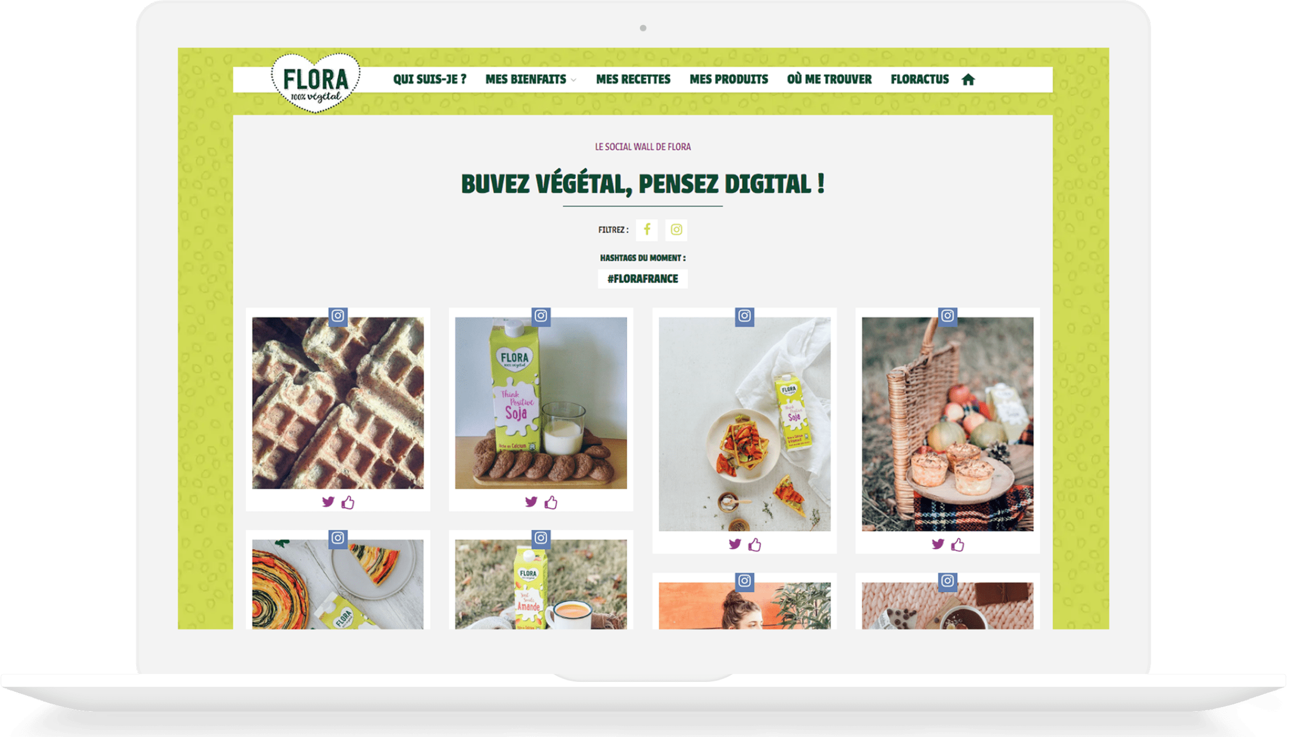The width and height of the screenshot is (1300, 737).
Task: Click the home icon in navigation bar
Action: point(969,79)
